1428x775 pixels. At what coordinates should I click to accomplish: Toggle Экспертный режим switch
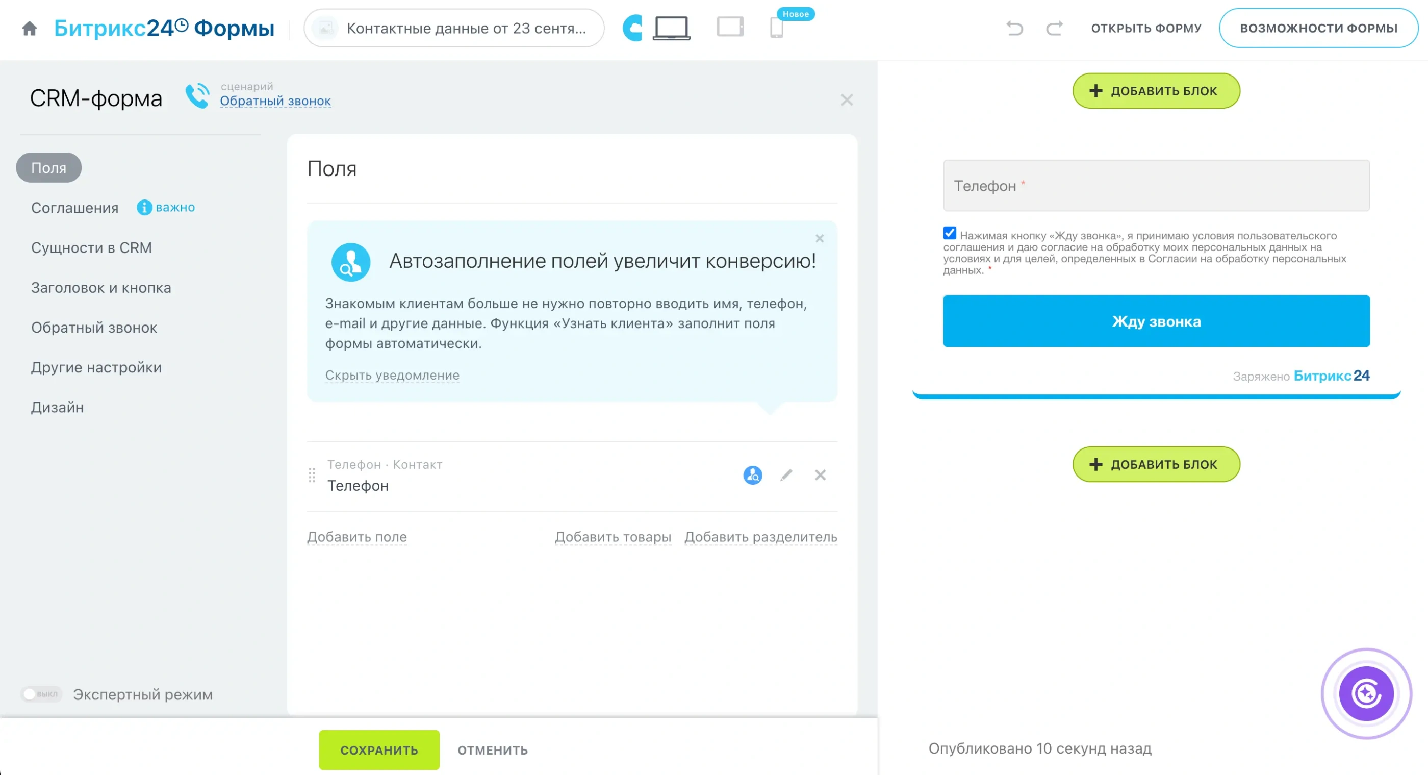click(42, 694)
